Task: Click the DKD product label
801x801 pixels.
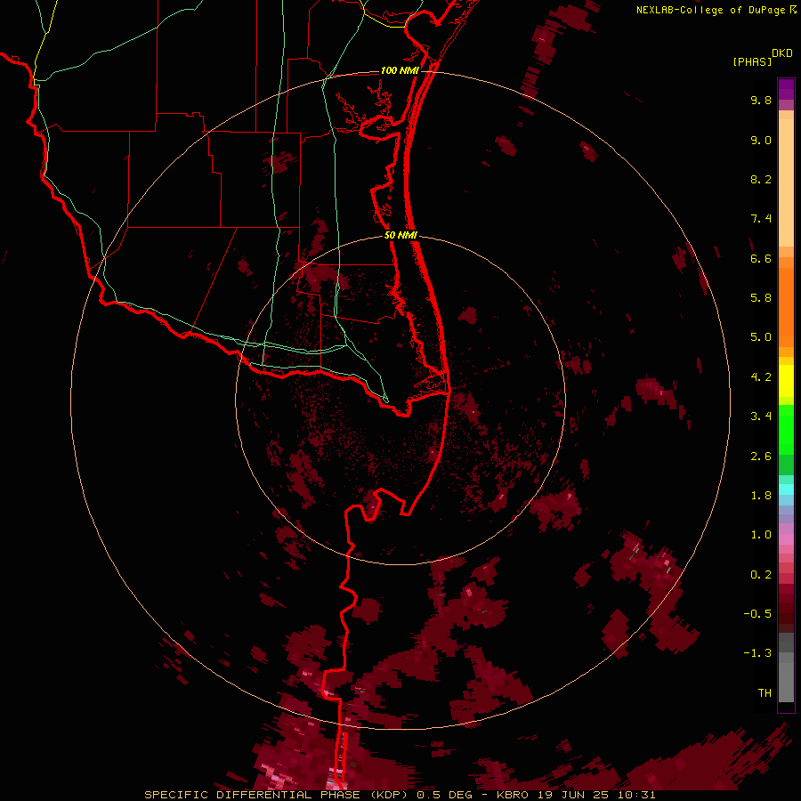Action: (782, 53)
